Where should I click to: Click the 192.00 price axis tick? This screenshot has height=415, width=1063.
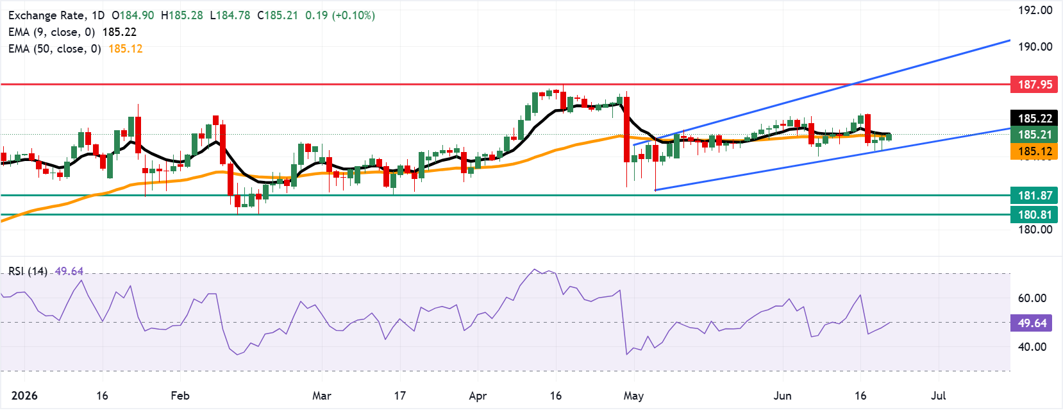pyautogui.click(x=1035, y=10)
